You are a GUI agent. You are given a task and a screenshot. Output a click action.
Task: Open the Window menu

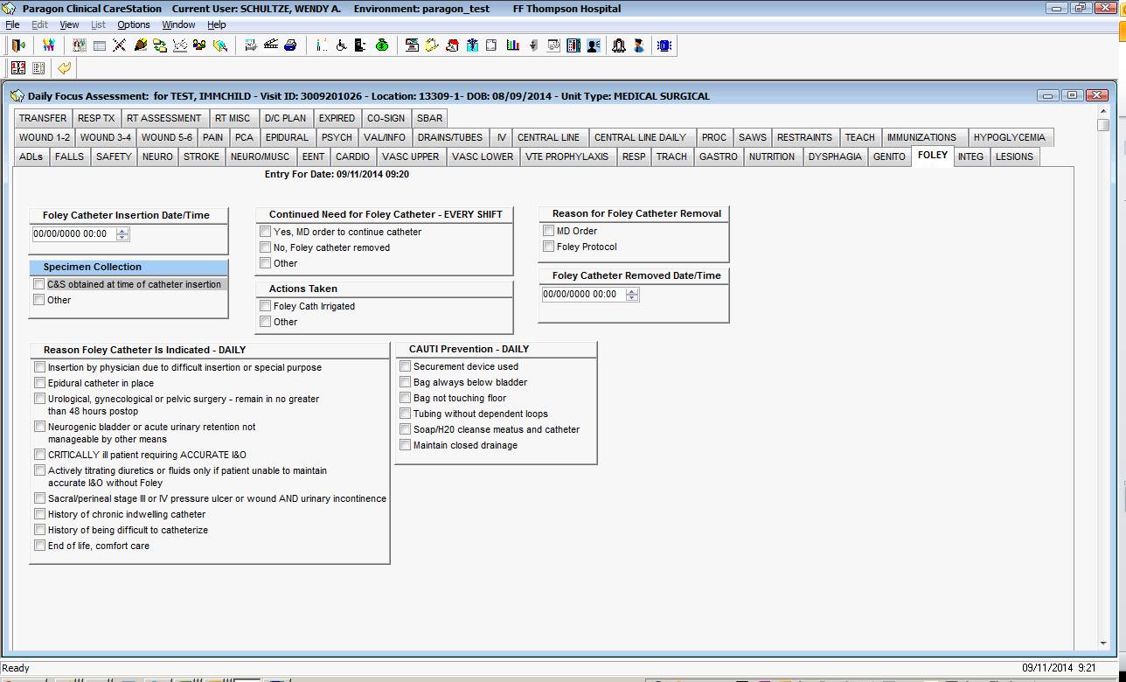(178, 24)
